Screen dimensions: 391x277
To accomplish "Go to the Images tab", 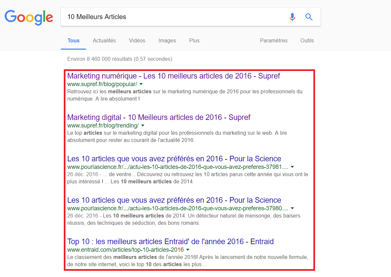I will [x=167, y=41].
